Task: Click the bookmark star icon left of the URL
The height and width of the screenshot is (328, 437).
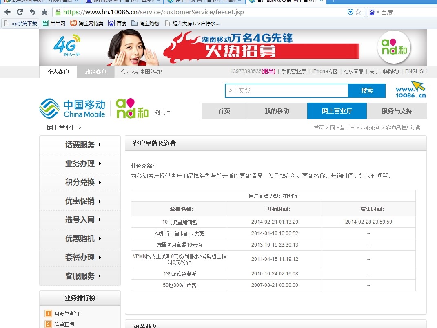Action: tap(44, 12)
